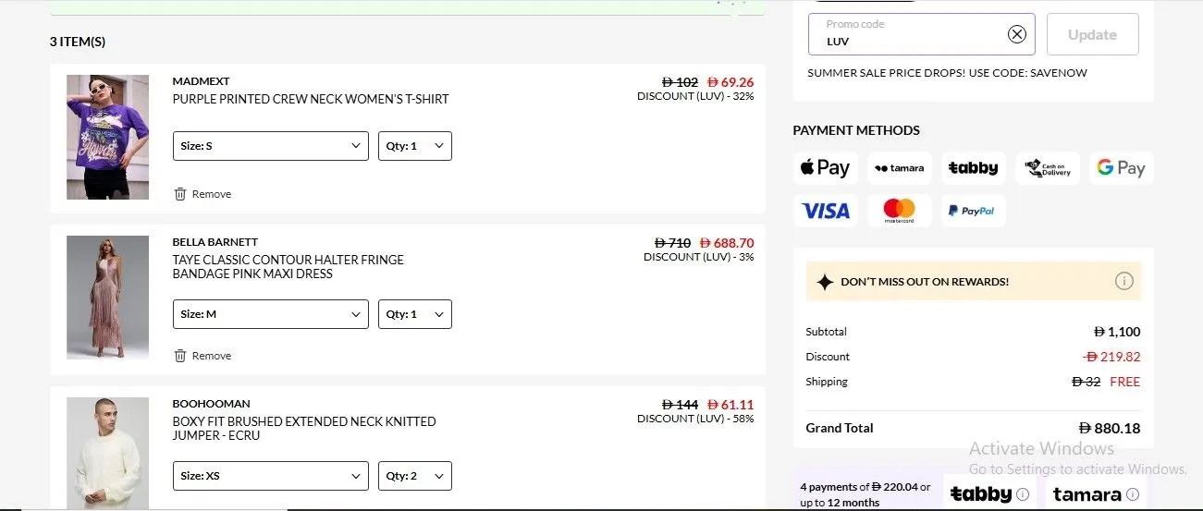Open Purple Printed Crew Neck T-shirt product
Viewport: 1203px width, 511px height.
(311, 99)
